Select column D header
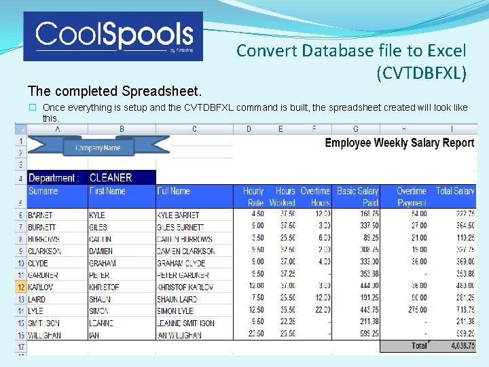The width and height of the screenshot is (489, 367). pyautogui.click(x=249, y=129)
